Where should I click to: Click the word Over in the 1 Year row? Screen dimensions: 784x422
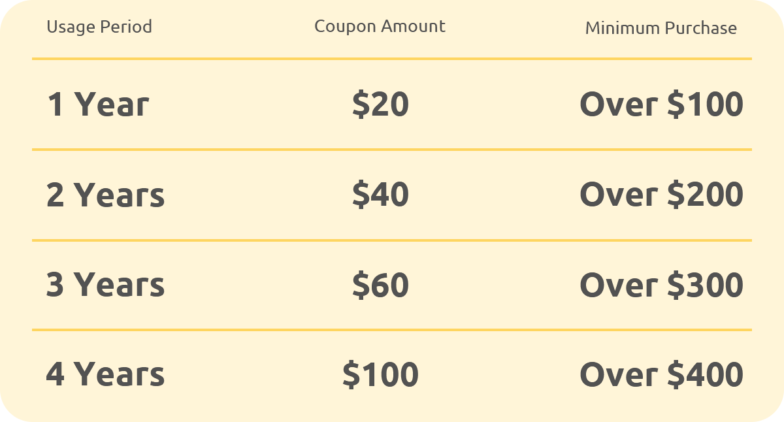point(619,105)
